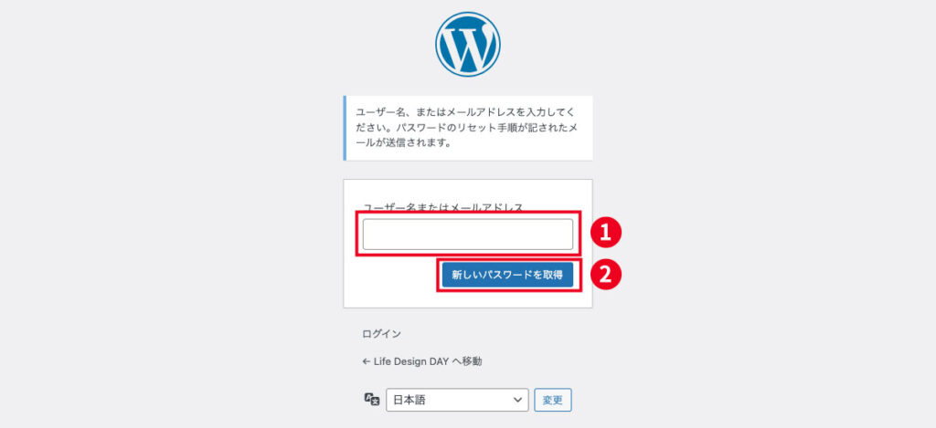Click the language translation icon beside the dropdown

coord(372,400)
